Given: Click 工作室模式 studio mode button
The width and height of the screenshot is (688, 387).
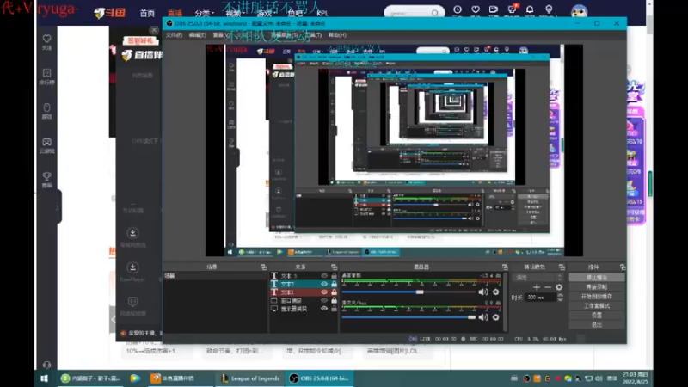Looking at the screenshot, I should 596,306.
